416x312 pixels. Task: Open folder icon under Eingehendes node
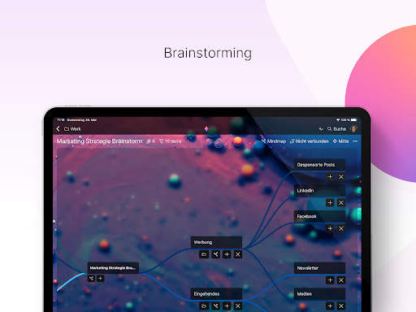pyautogui.click(x=204, y=306)
